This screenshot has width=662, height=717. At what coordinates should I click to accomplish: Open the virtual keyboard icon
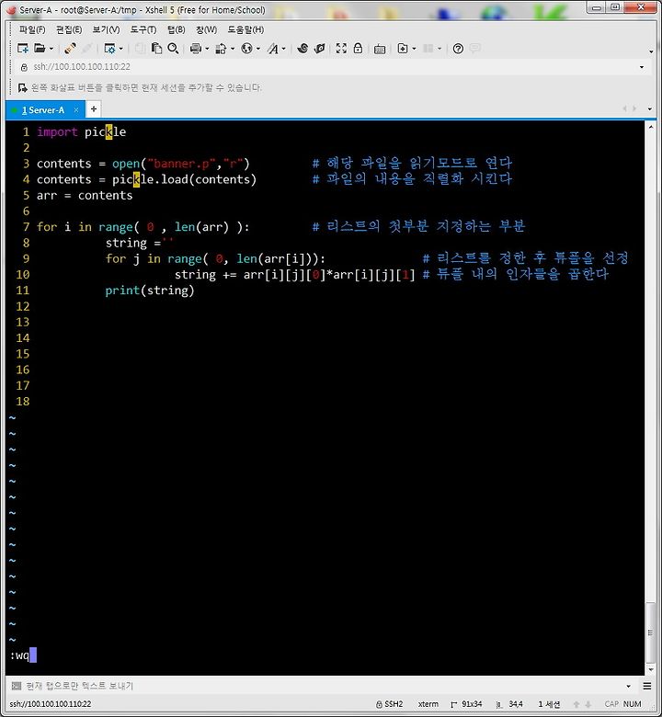pyautogui.click(x=379, y=49)
